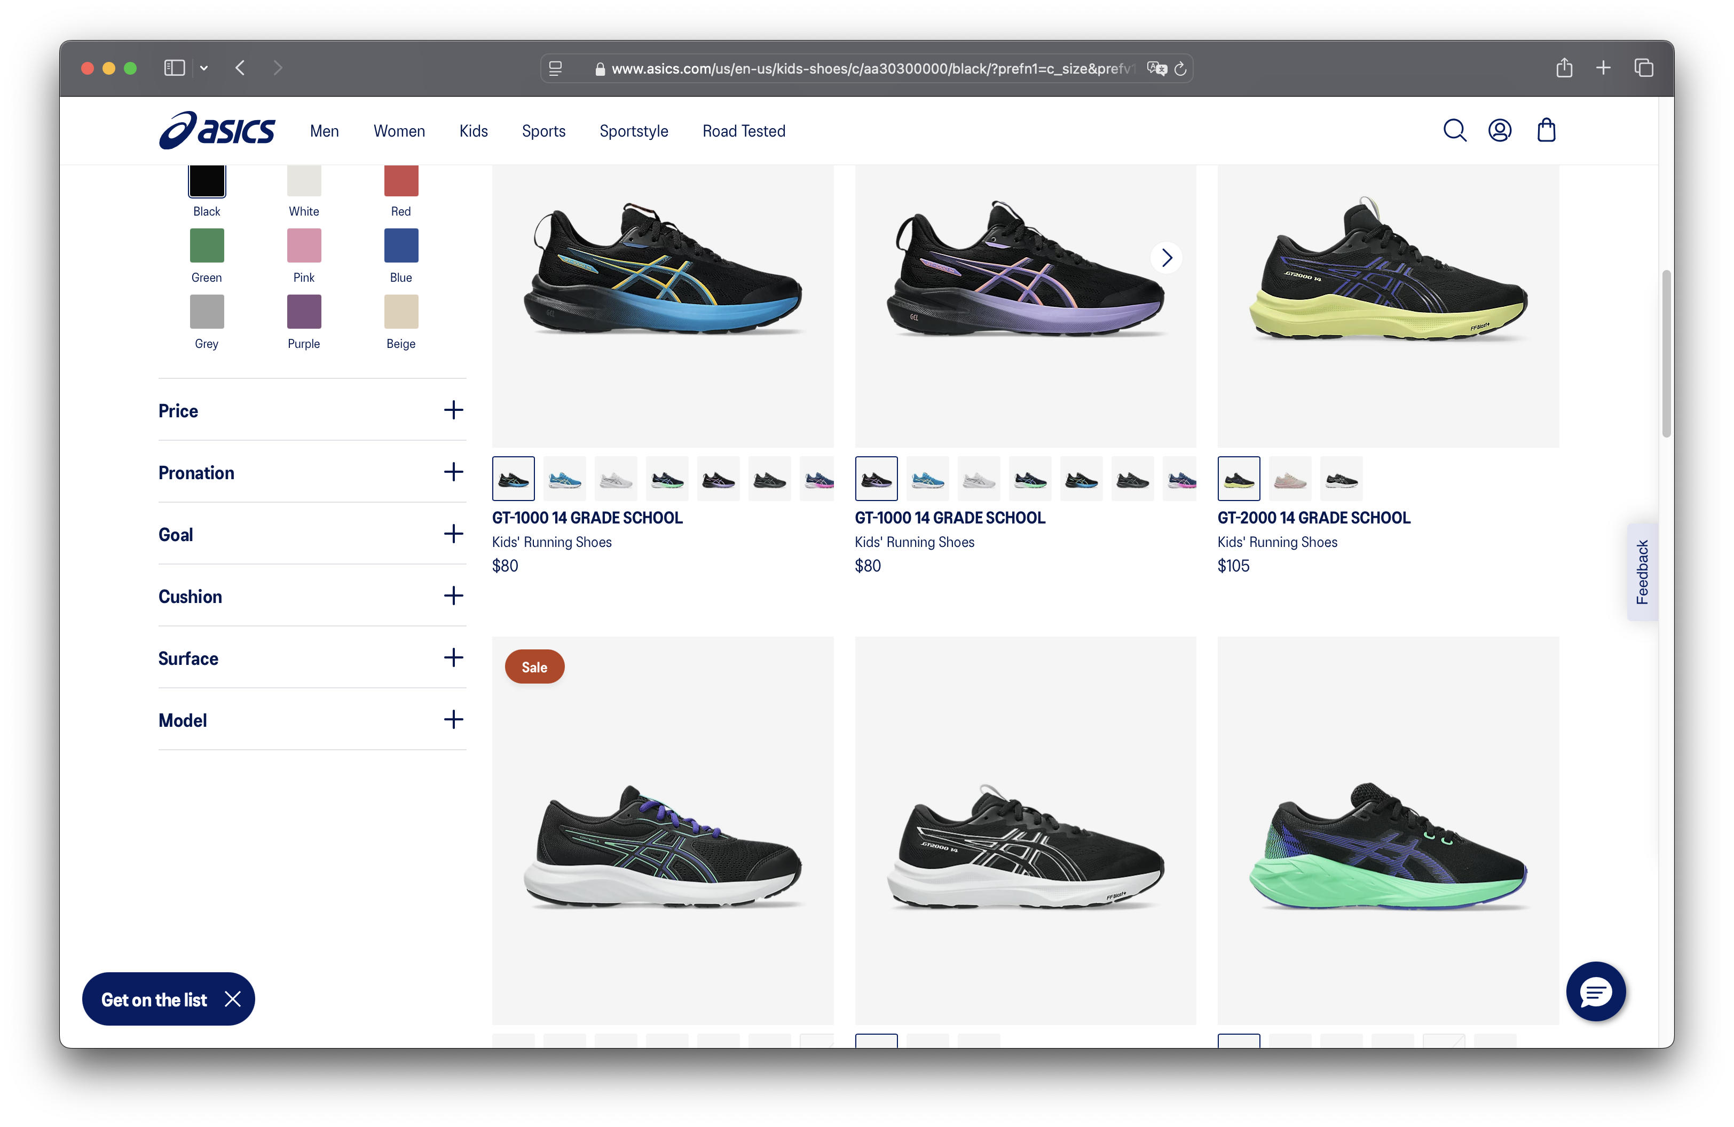
Task: Filter by Beige color
Action: pyautogui.click(x=401, y=312)
